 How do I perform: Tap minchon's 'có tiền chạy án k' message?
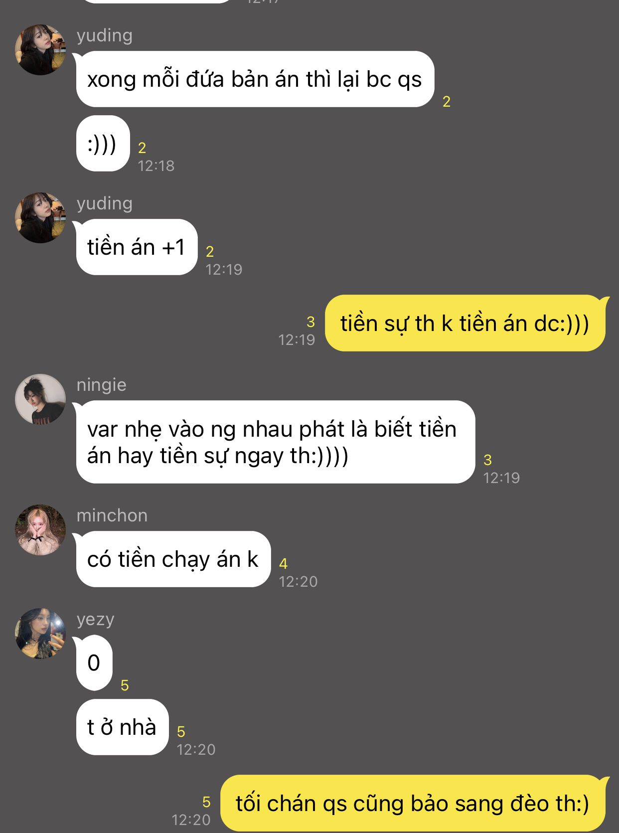coord(173,559)
